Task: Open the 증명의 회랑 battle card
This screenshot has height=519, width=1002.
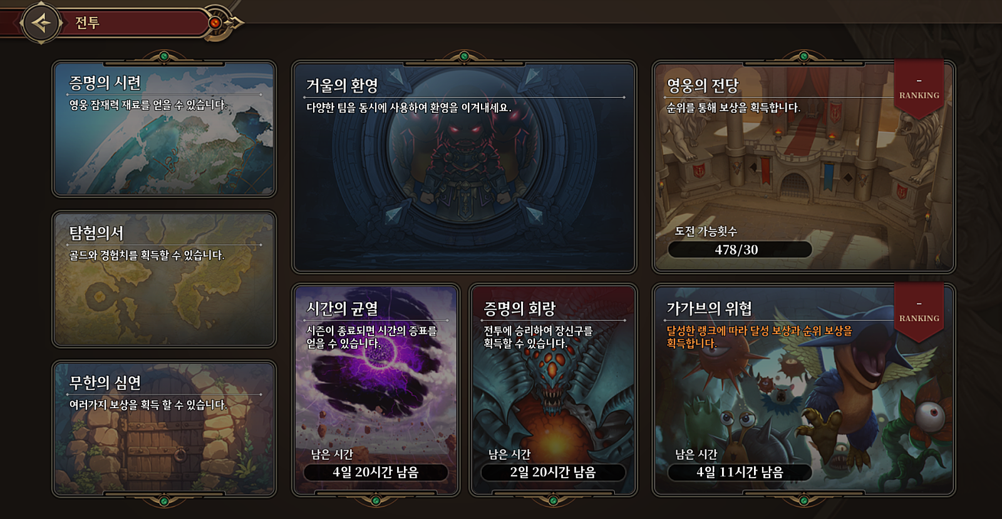Action: pyautogui.click(x=553, y=390)
